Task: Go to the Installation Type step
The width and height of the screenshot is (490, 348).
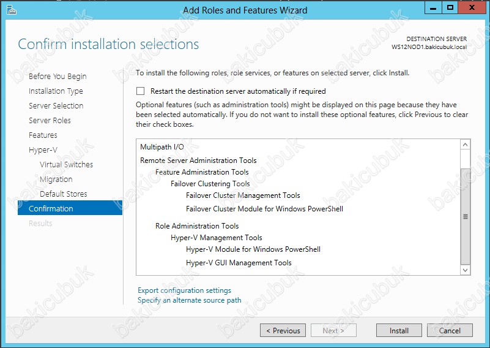Action: point(56,91)
